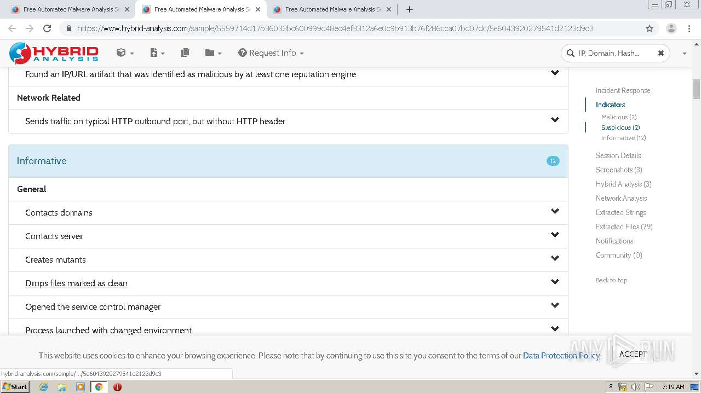Open the file upload icon menu
This screenshot has height=394, width=701.
(157, 53)
